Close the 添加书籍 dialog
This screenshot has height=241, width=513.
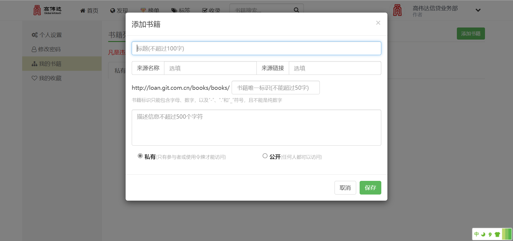pos(378,23)
